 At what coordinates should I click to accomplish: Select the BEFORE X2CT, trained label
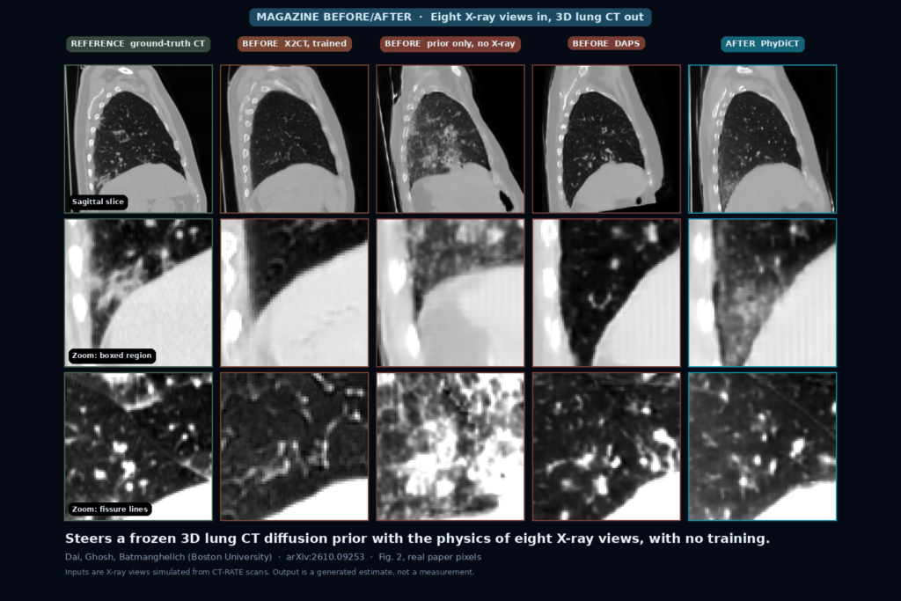click(294, 44)
